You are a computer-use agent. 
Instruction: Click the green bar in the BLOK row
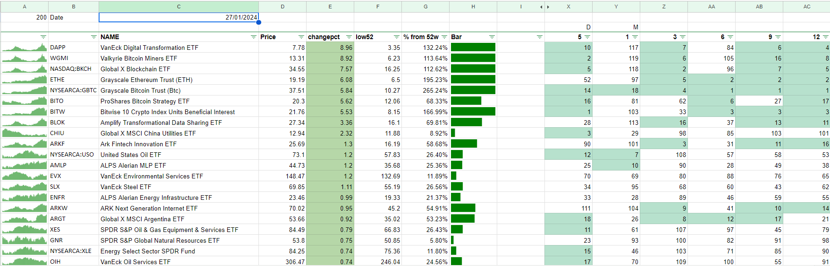(466, 123)
